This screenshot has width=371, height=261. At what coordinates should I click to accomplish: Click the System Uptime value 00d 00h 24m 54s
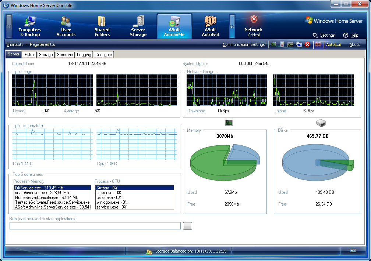[x=254, y=64]
